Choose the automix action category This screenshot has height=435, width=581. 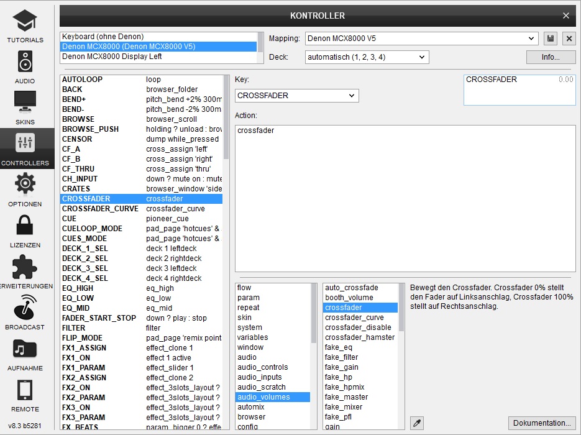click(273, 407)
